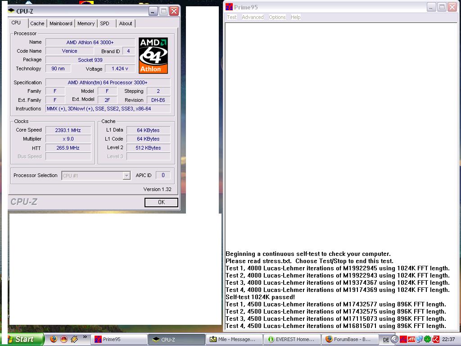The height and width of the screenshot is (346, 461).
Task: Click the AMD Athlon 64 logo
Action: tap(153, 55)
